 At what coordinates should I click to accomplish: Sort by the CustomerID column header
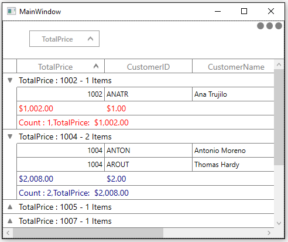pyautogui.click(x=149, y=66)
